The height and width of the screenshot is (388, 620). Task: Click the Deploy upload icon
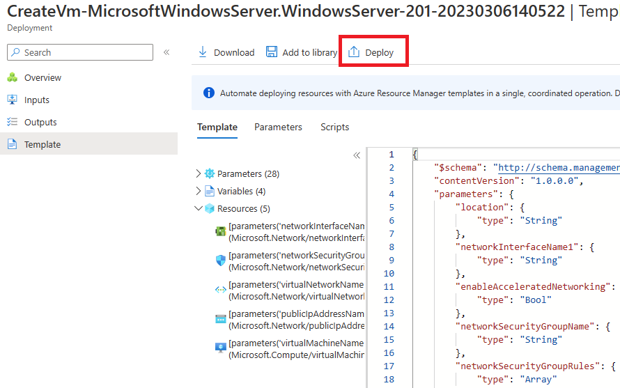(353, 52)
